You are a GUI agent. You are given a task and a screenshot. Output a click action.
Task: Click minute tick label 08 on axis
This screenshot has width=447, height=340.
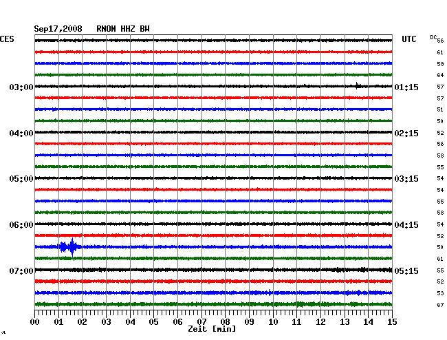coord(225,322)
